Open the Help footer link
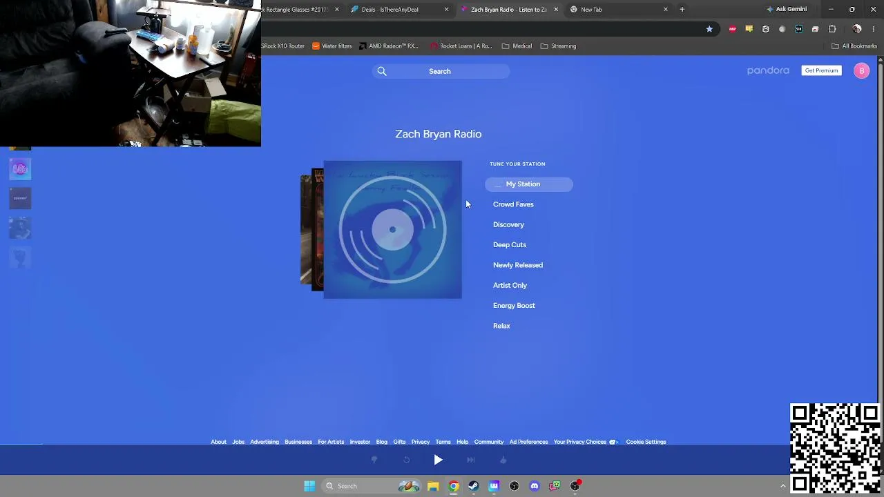Image resolution: width=884 pixels, height=497 pixels. [463, 442]
